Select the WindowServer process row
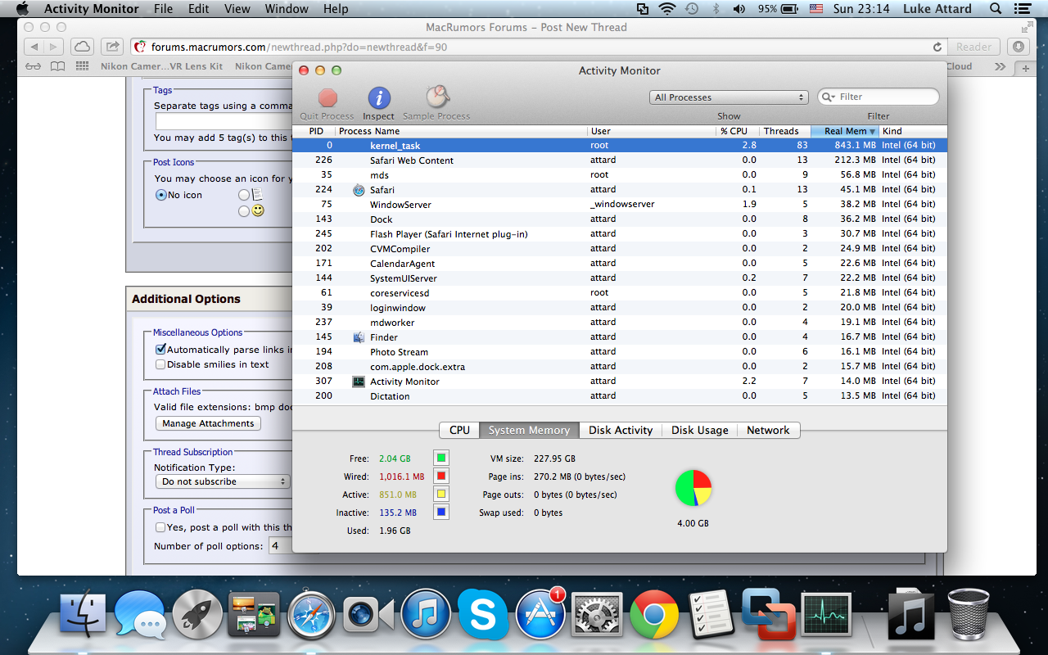Viewport: 1048px width, 655px height. pyautogui.click(x=620, y=204)
